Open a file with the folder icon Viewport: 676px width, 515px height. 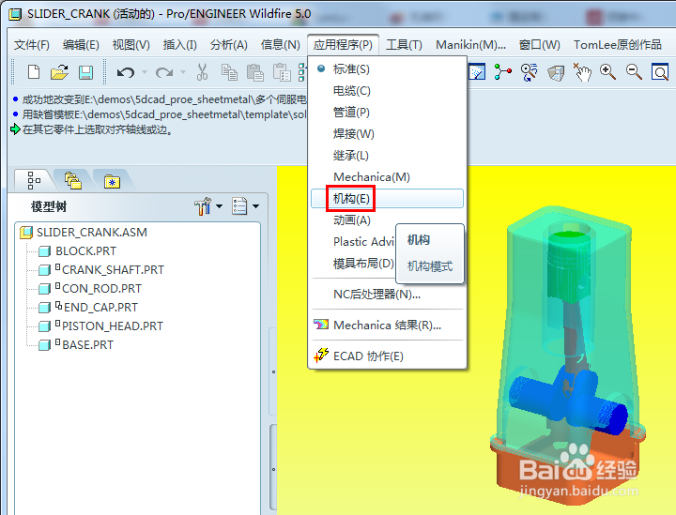tap(59, 72)
